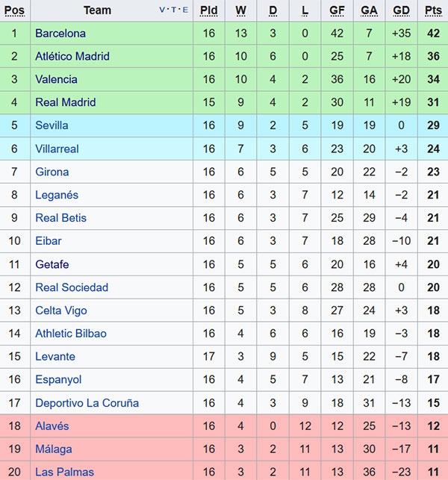Click the Pts column header

point(433,10)
